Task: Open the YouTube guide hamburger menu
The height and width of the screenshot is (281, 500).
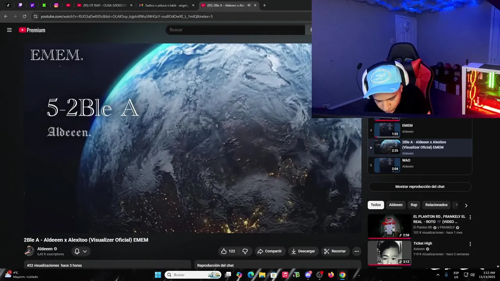Action: 9,30
